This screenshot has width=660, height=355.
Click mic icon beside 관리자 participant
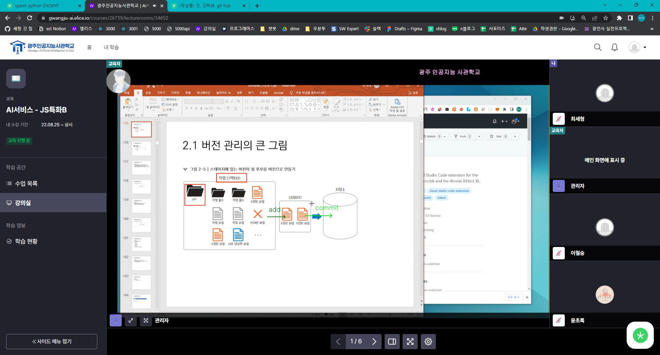point(559,186)
